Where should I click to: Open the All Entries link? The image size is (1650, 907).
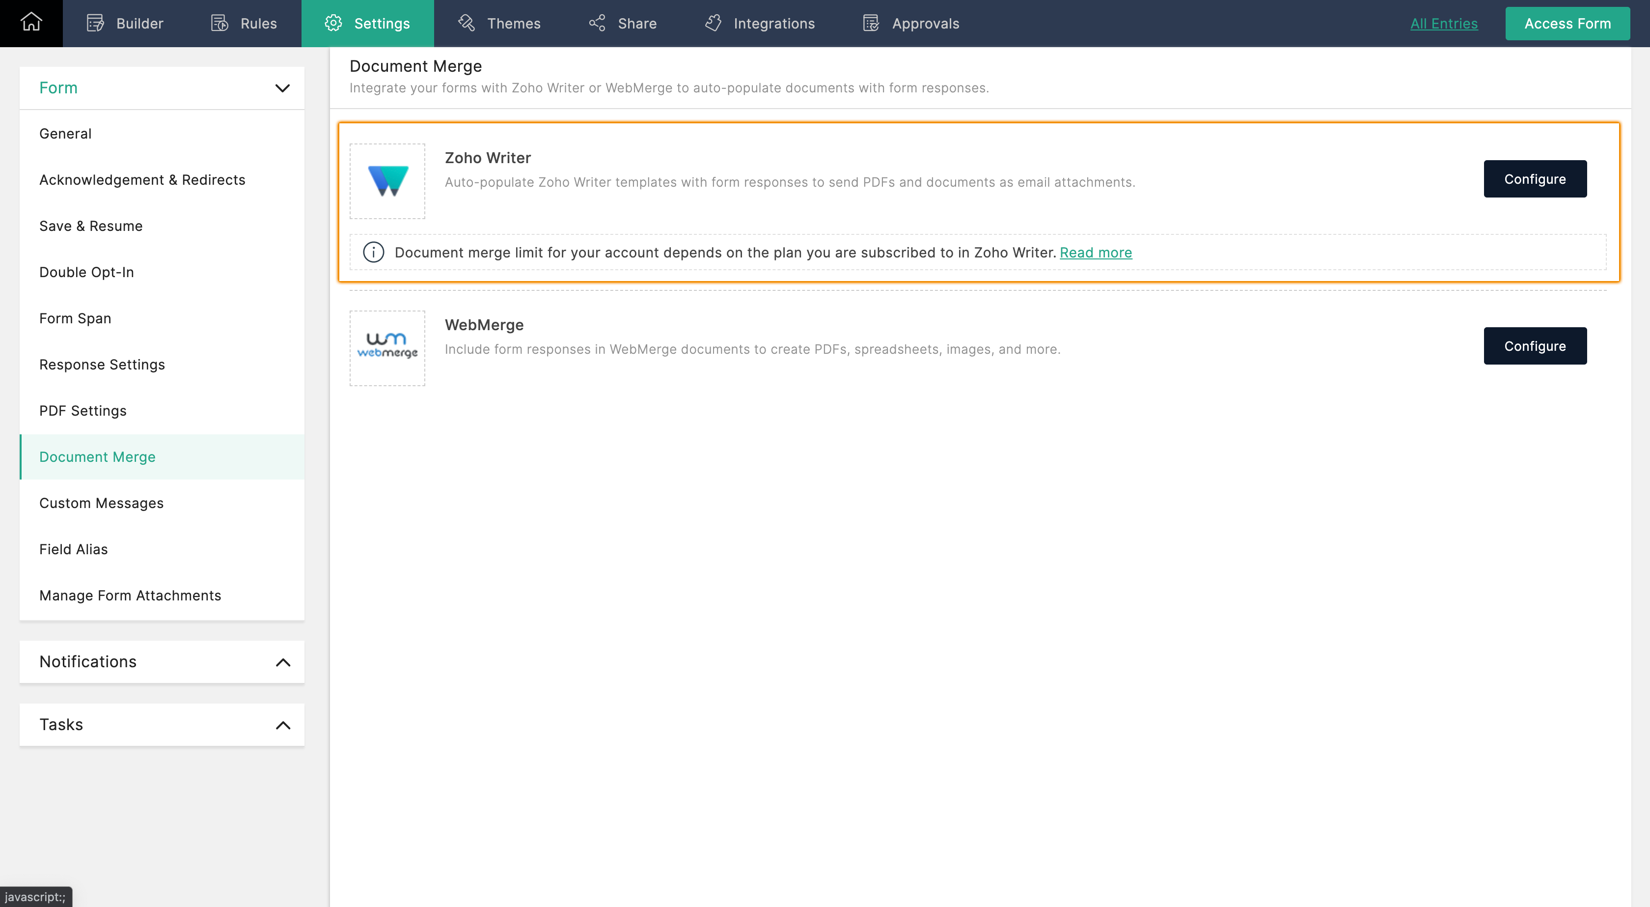point(1444,23)
